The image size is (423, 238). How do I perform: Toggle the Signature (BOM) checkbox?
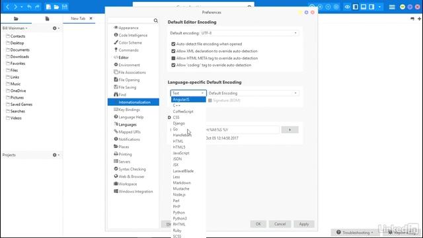(210, 100)
